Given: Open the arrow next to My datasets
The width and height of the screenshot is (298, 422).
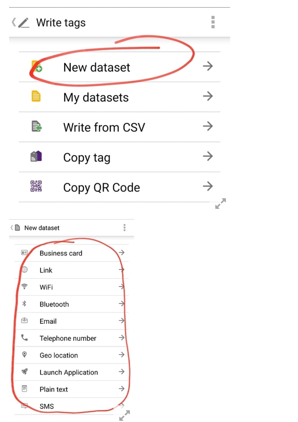Looking at the screenshot, I should click(x=208, y=96).
